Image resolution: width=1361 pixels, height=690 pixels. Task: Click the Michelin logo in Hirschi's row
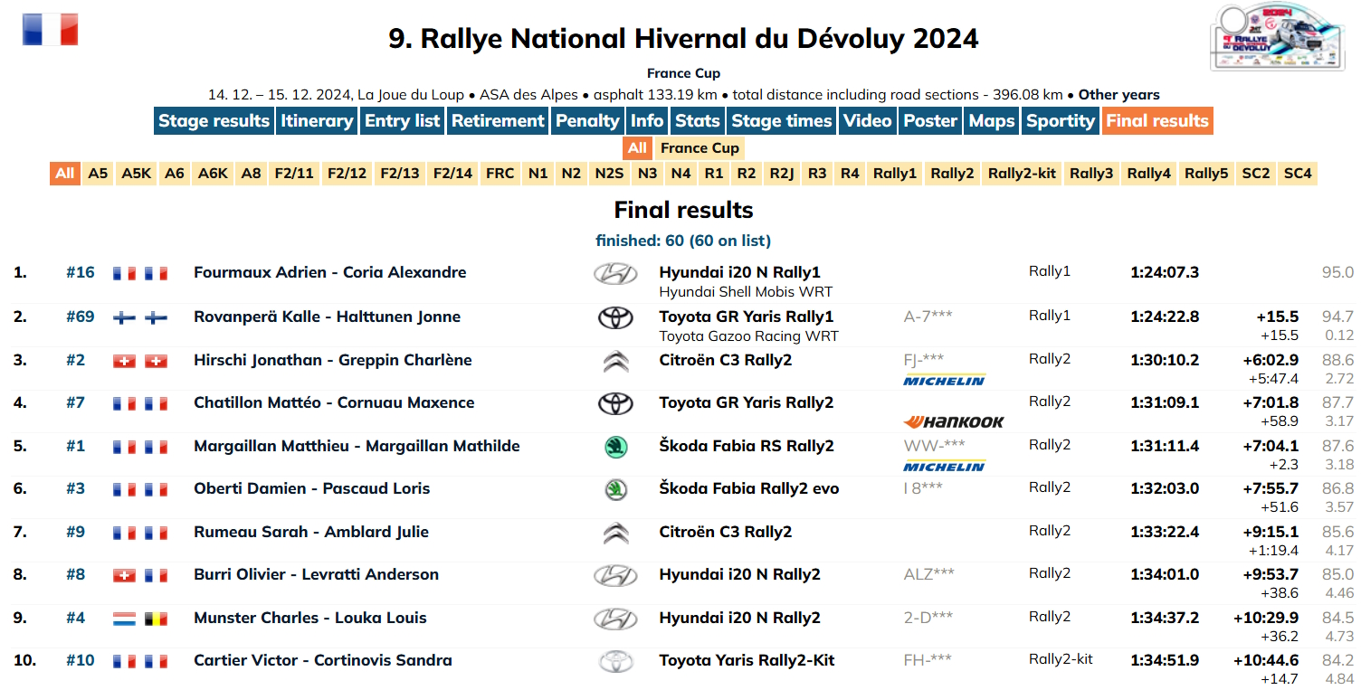point(944,380)
